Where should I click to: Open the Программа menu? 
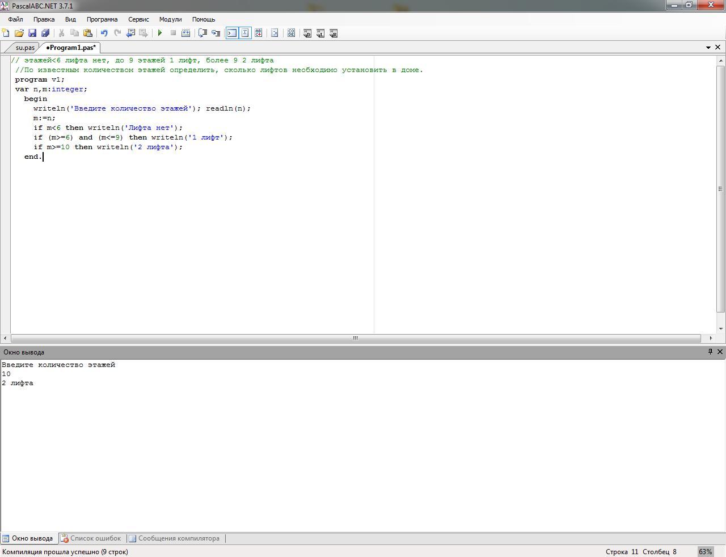point(102,19)
